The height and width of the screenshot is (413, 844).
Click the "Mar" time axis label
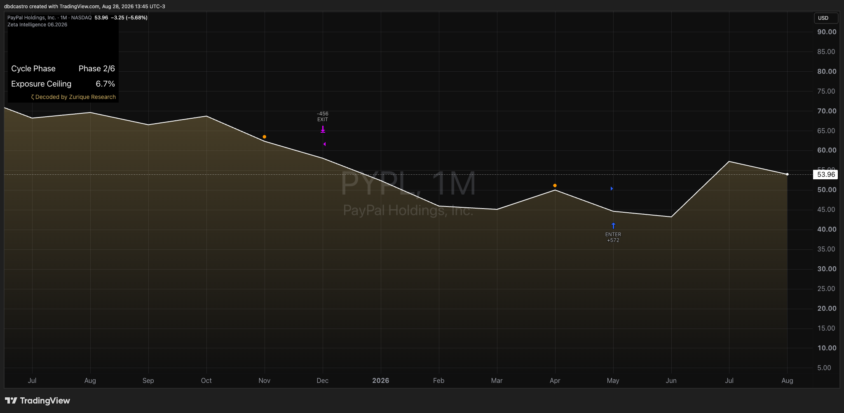(x=497, y=380)
